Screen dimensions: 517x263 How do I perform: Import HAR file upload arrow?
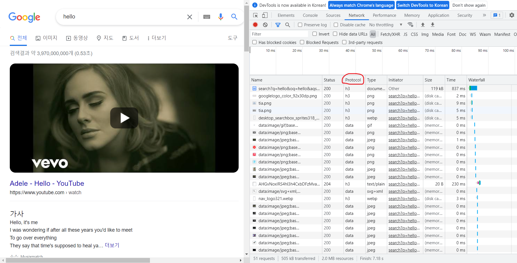pos(423,25)
